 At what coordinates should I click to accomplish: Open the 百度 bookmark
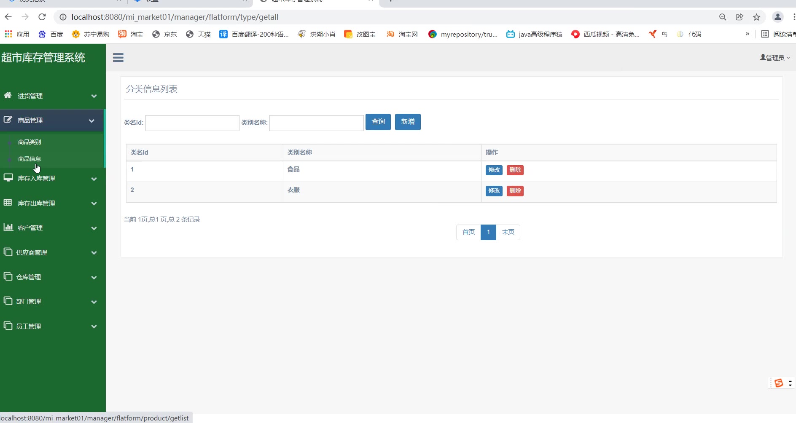click(51, 34)
